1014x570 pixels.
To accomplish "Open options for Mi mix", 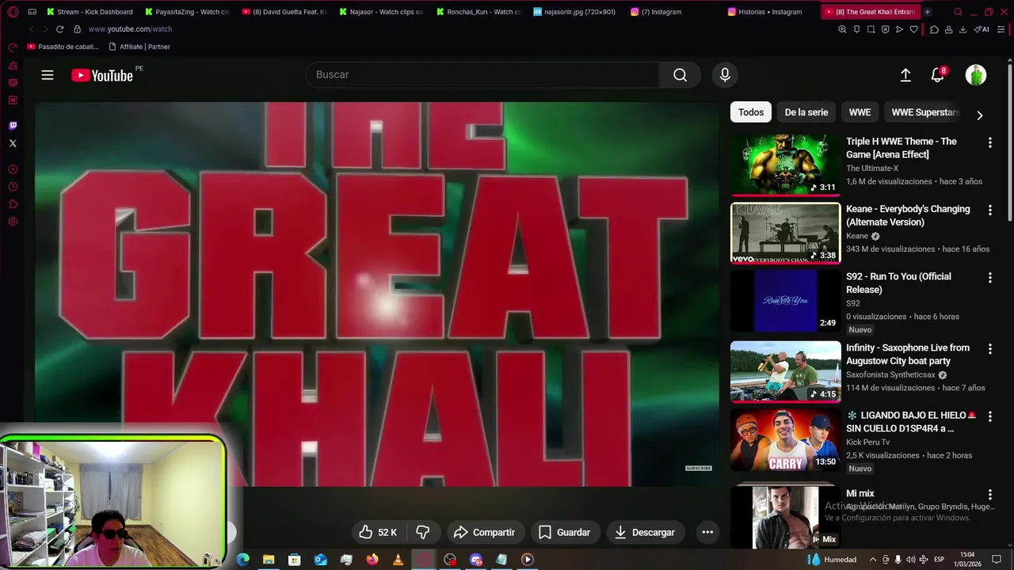I will coord(989,494).
